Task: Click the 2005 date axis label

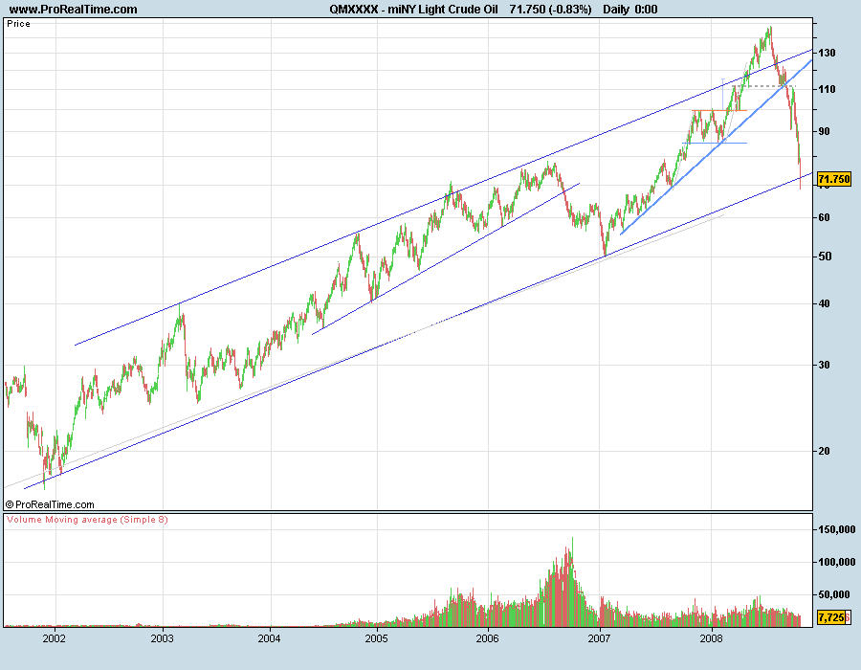Action: (x=377, y=638)
